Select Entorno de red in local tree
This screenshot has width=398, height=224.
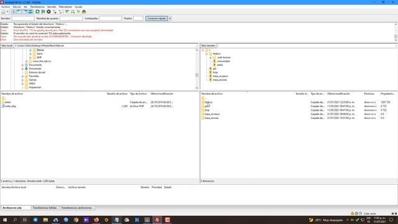pyautogui.click(x=37, y=72)
